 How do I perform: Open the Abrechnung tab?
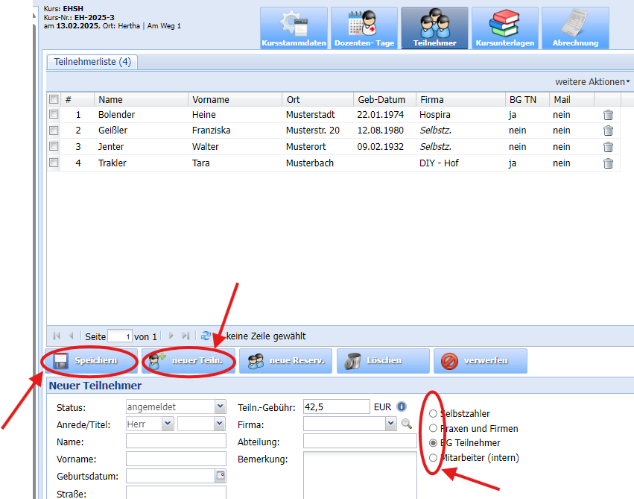(x=575, y=28)
